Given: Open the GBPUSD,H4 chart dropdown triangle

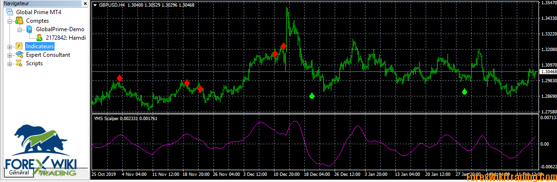Looking at the screenshot, I should [x=95, y=5].
